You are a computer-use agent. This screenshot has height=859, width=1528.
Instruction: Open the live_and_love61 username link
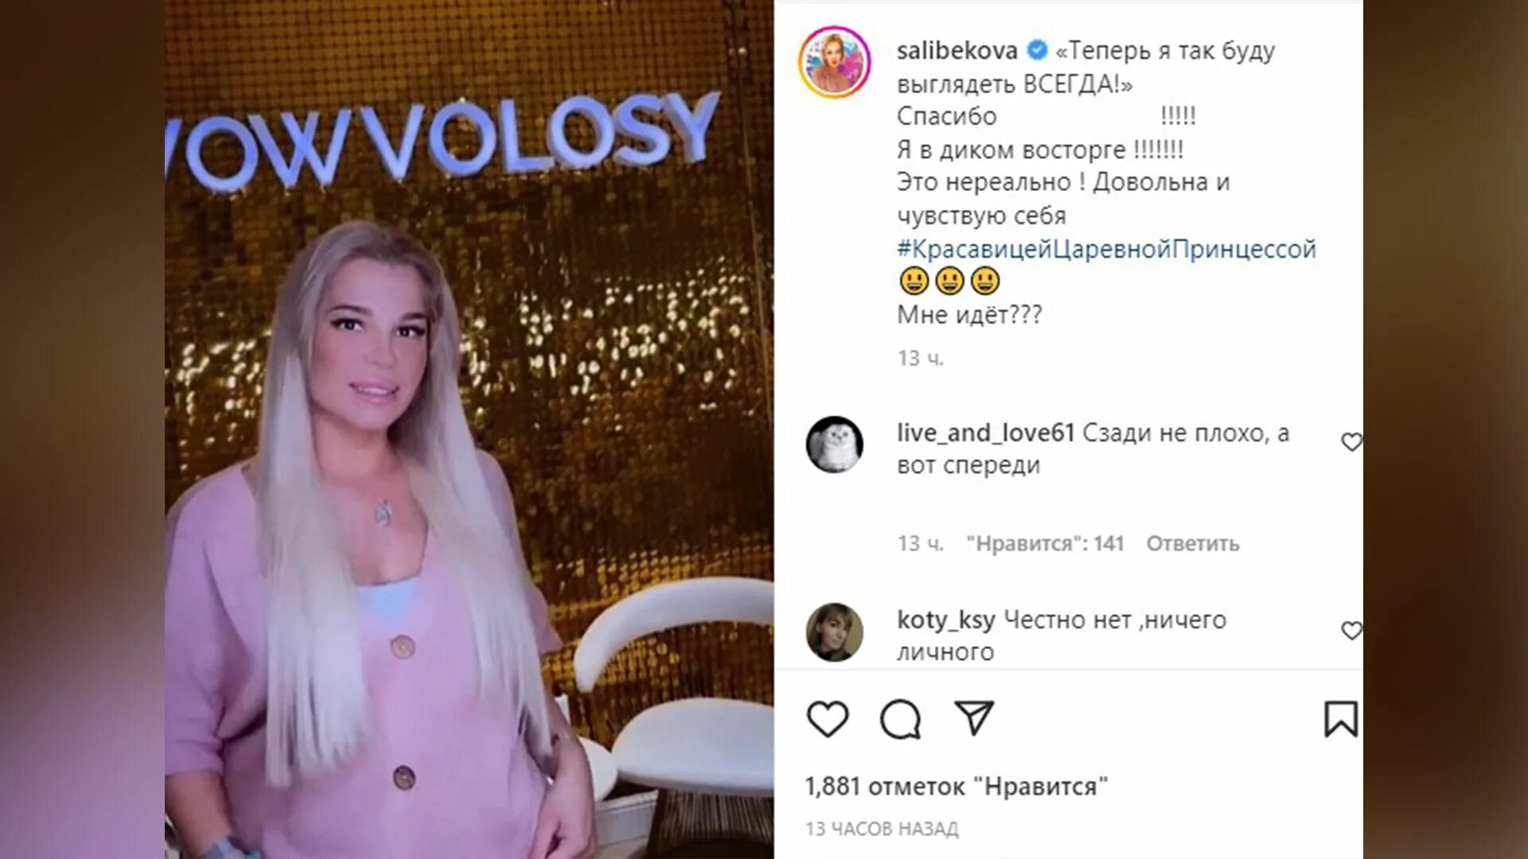coord(985,433)
